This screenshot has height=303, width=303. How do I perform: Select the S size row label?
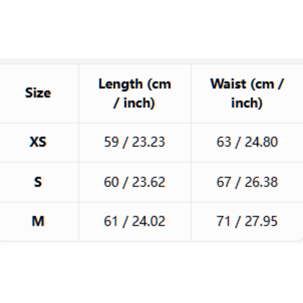pos(38,182)
